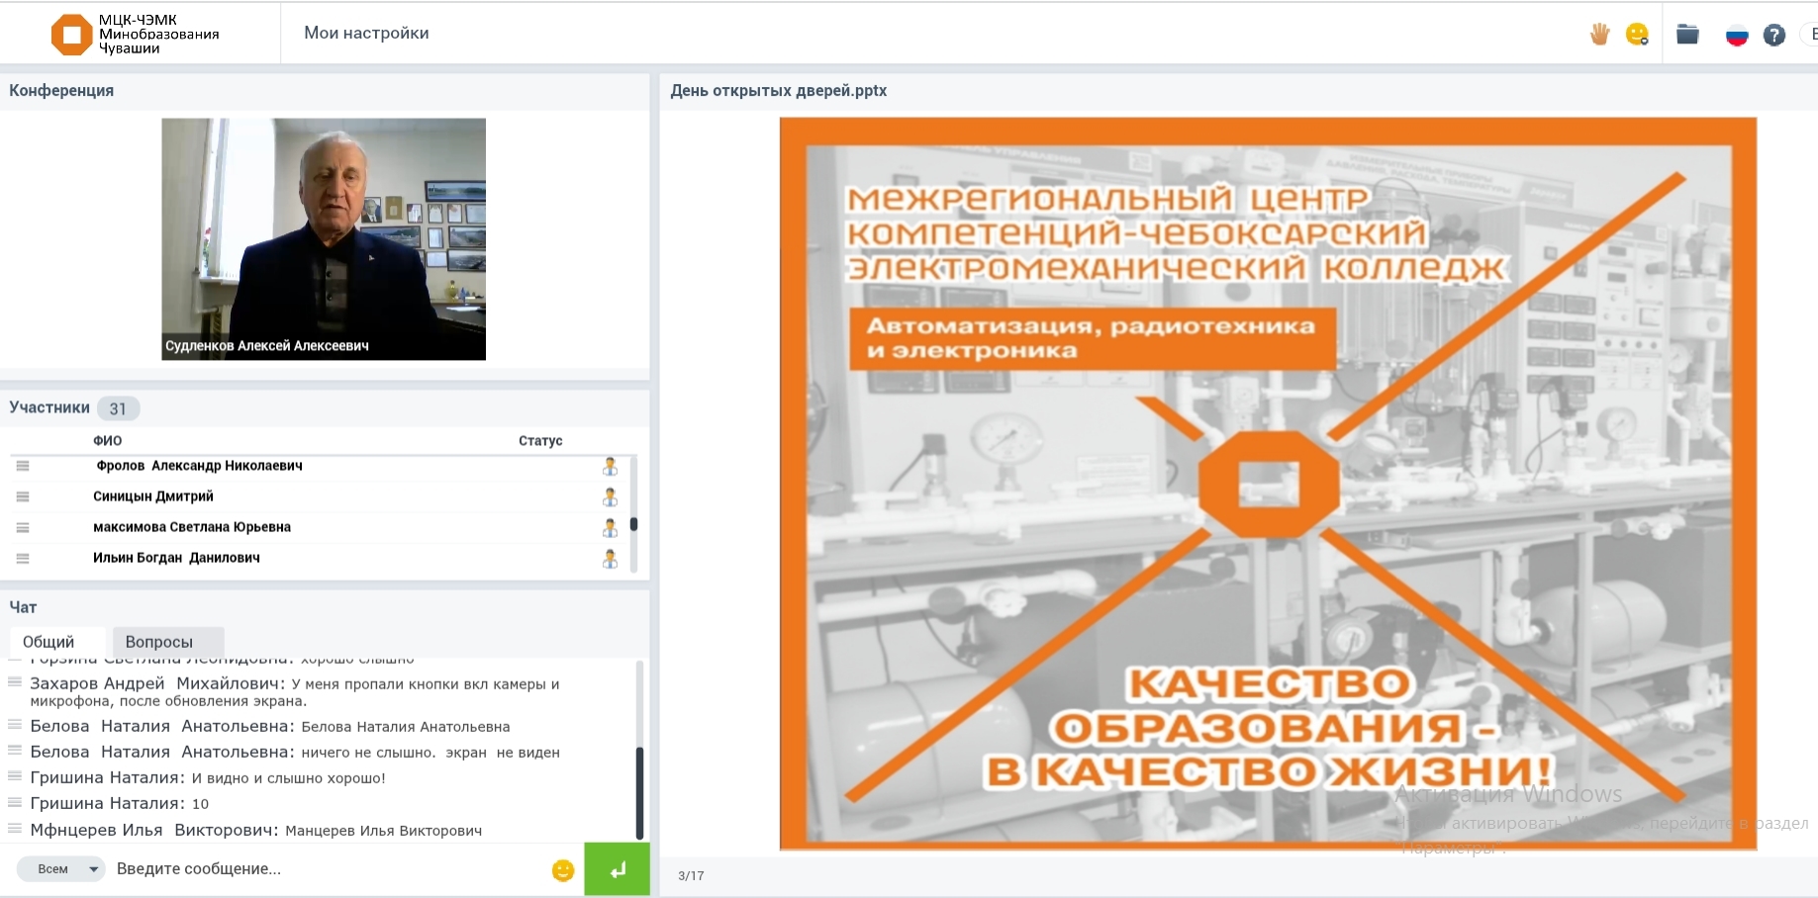Select participant Синицын Дмитрий
This screenshot has height=898, width=1818.
click(153, 496)
